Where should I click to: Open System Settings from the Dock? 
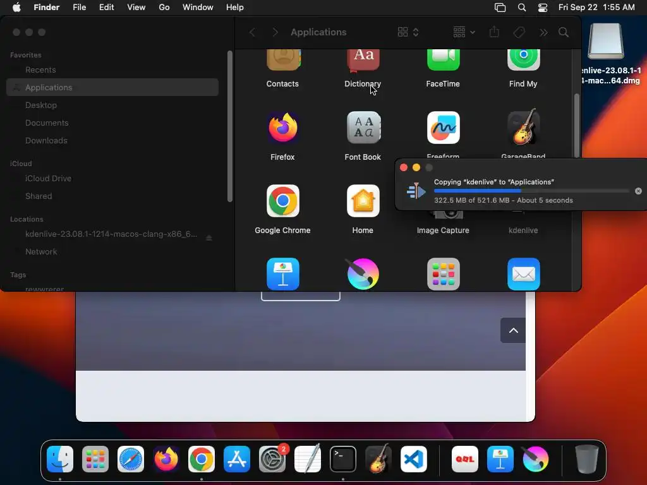tap(272, 459)
